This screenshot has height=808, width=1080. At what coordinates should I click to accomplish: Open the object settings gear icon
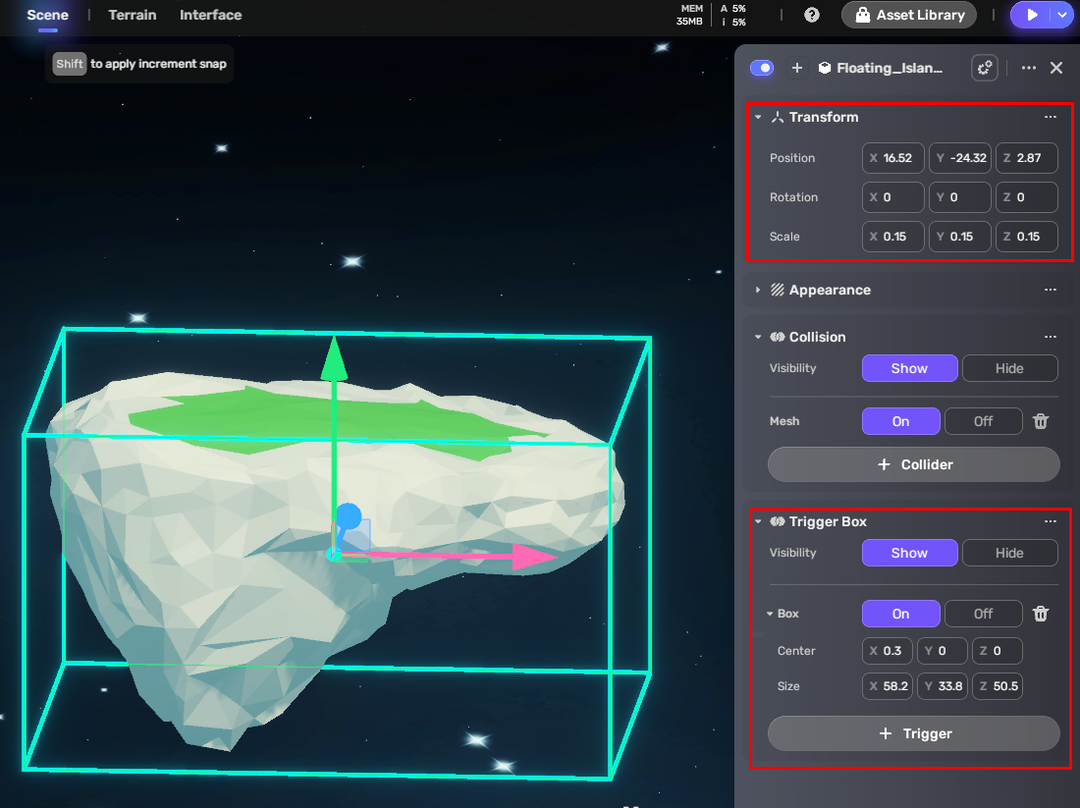984,68
